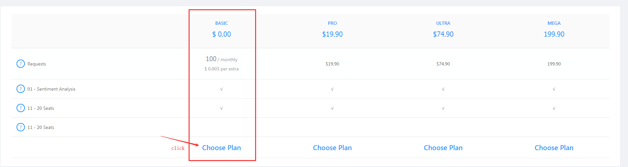Click the 199.90 price in MEGA header
This screenshot has height=167, width=628.
pos(554,34)
